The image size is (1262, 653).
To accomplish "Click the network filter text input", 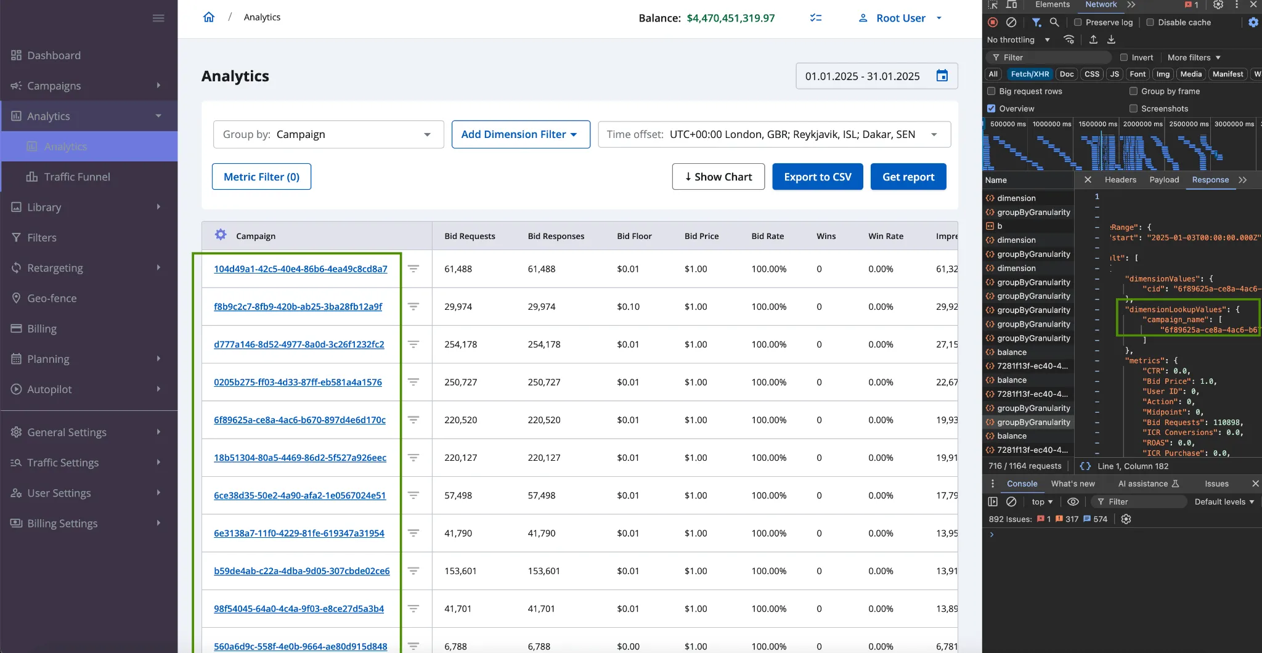I will 1049,57.
